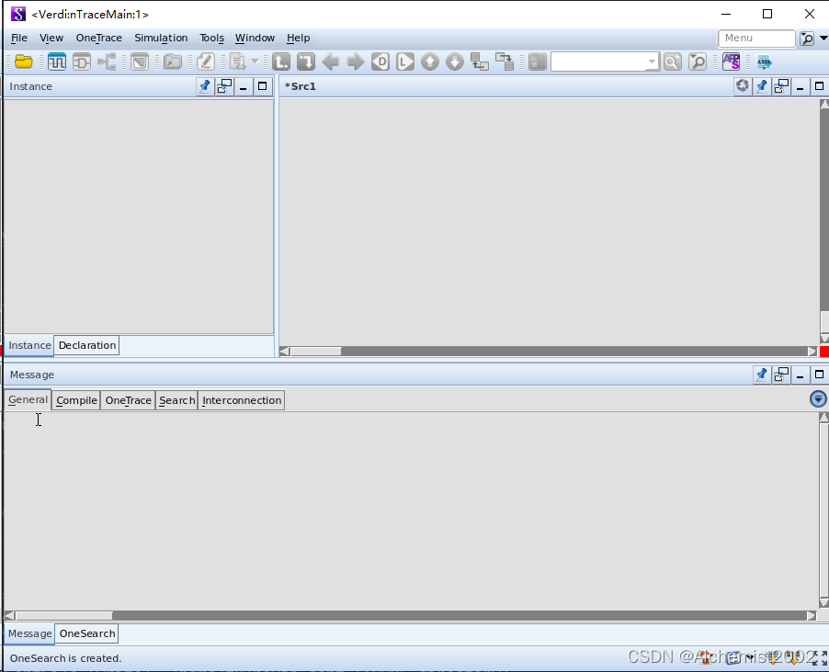The width and height of the screenshot is (829, 672).
Task: Click the round down-arrow toolbar icon
Action: click(455, 62)
